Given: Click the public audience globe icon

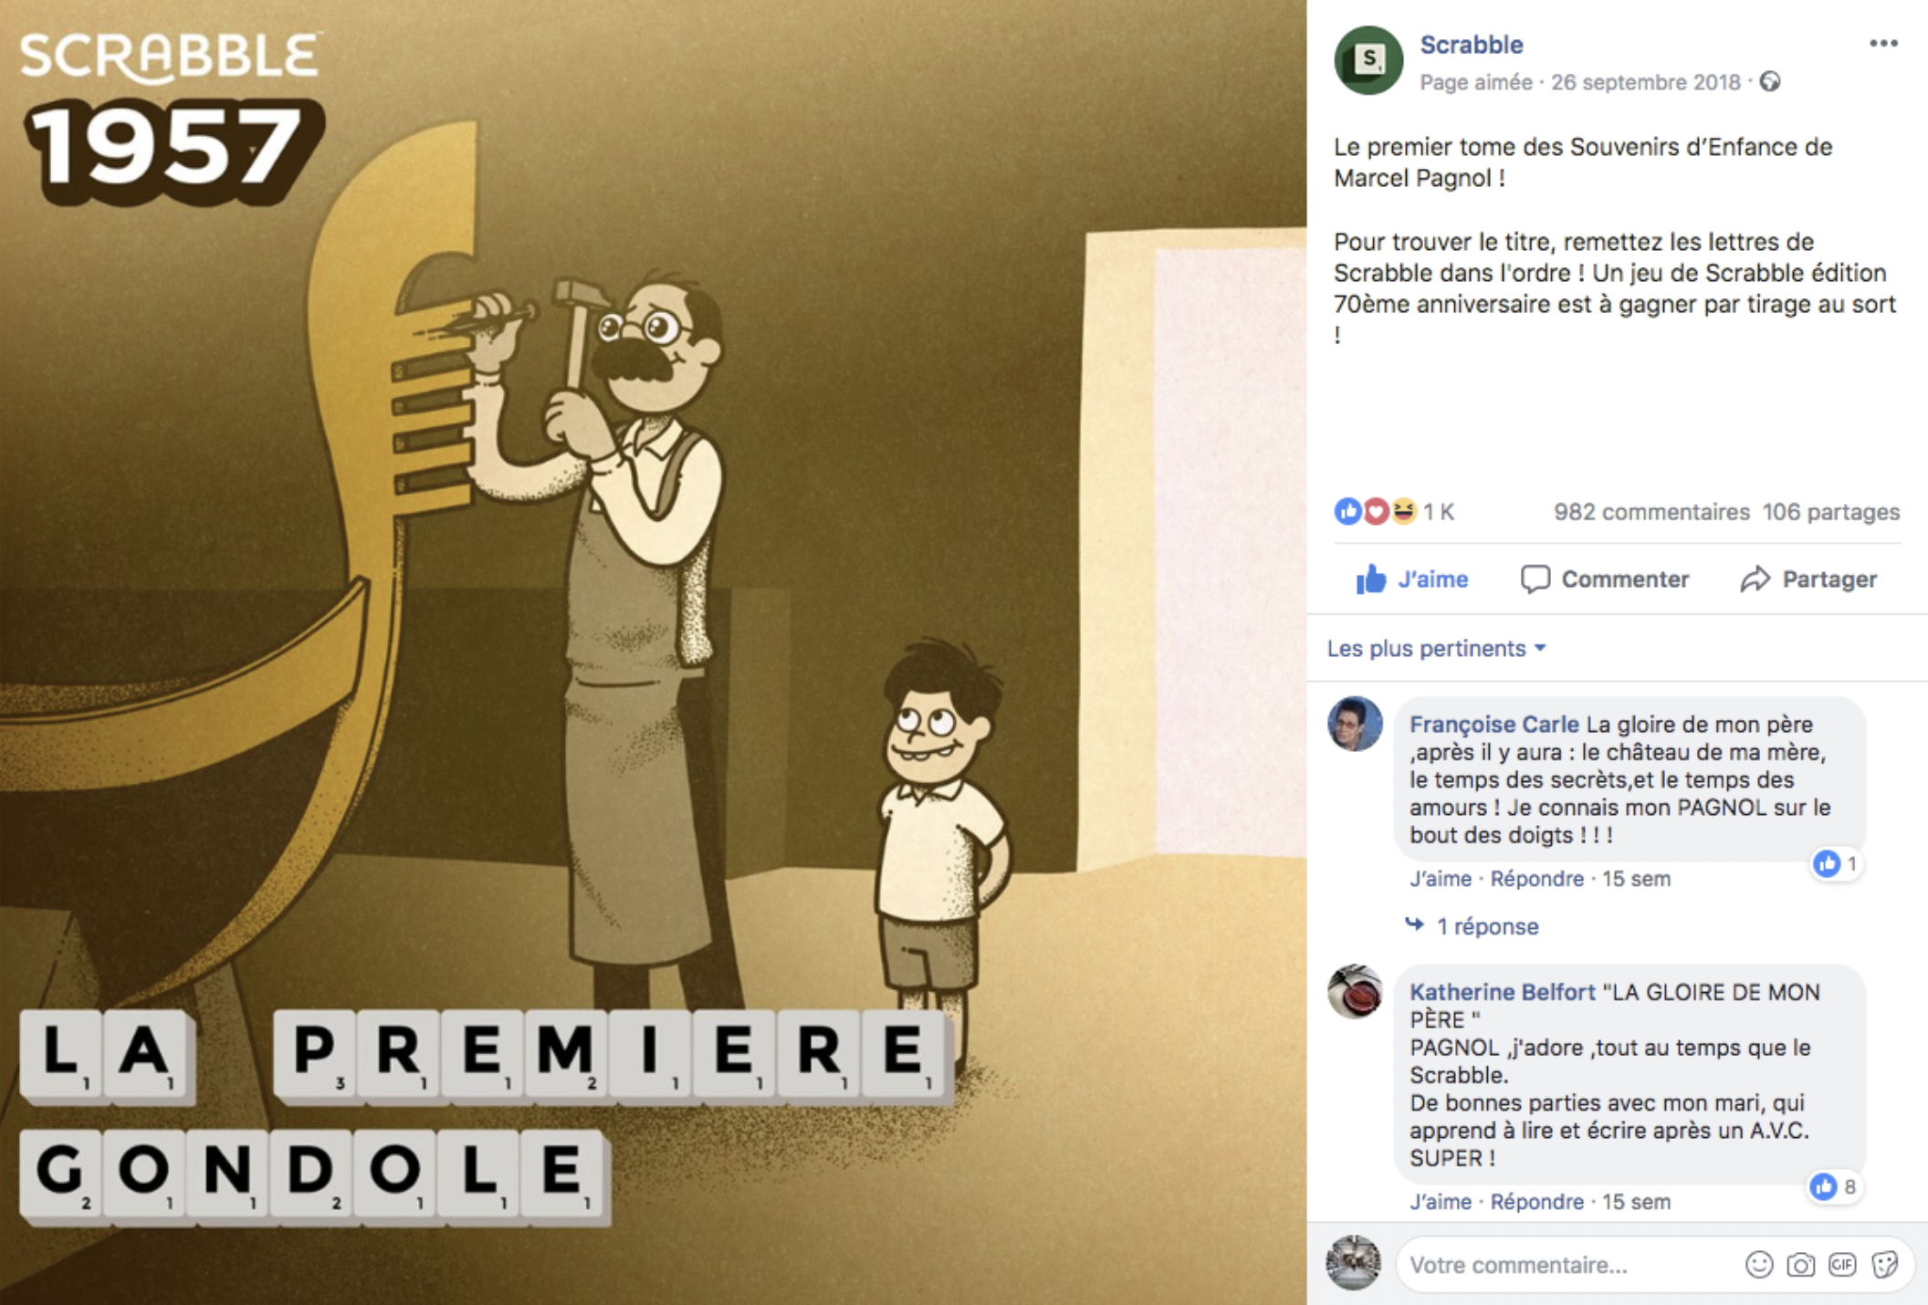Looking at the screenshot, I should point(1770,82).
